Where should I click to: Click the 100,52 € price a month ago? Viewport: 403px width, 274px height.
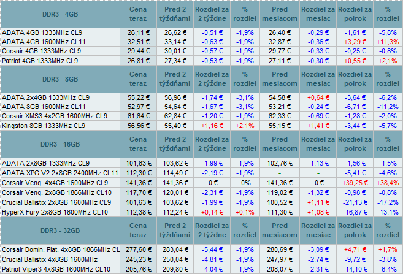[280, 202]
